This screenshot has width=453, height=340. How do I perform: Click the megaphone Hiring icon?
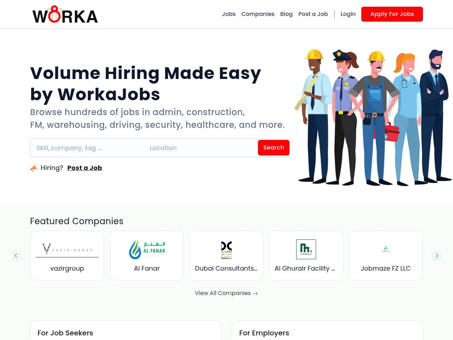click(x=34, y=168)
